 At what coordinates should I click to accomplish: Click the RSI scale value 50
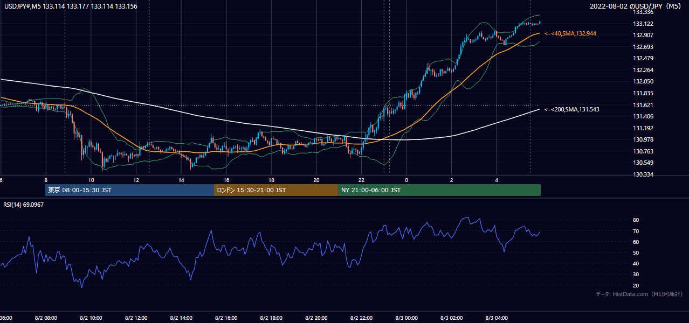(x=636, y=252)
